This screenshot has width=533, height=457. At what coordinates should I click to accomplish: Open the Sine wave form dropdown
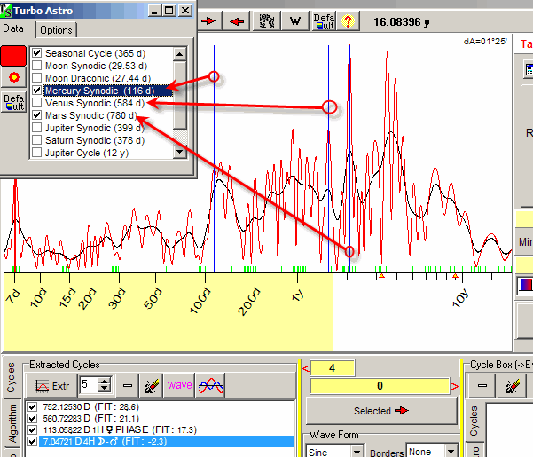(357, 452)
